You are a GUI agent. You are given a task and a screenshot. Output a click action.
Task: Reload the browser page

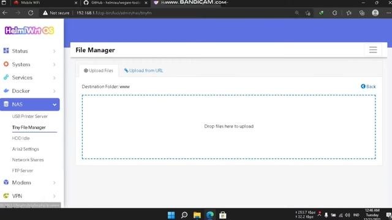(31, 13)
